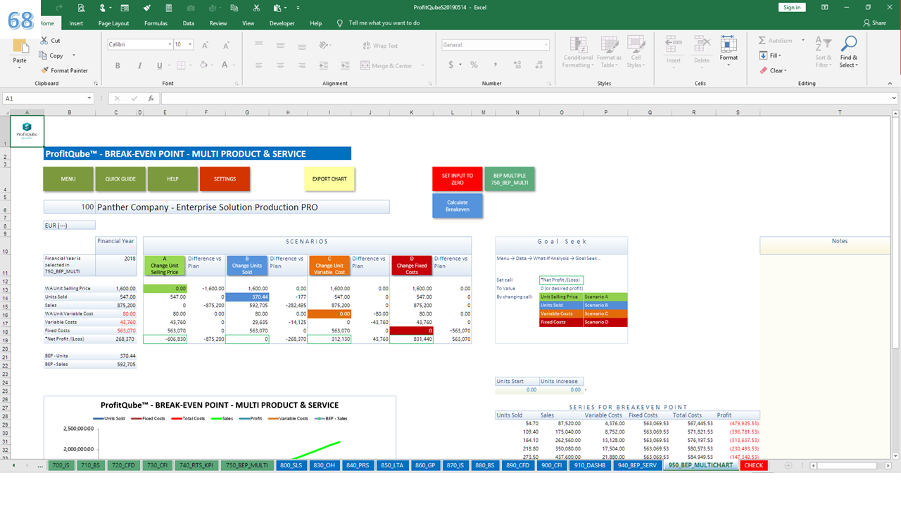Click the green MENU button
The width and height of the screenshot is (901, 506).
68,179
